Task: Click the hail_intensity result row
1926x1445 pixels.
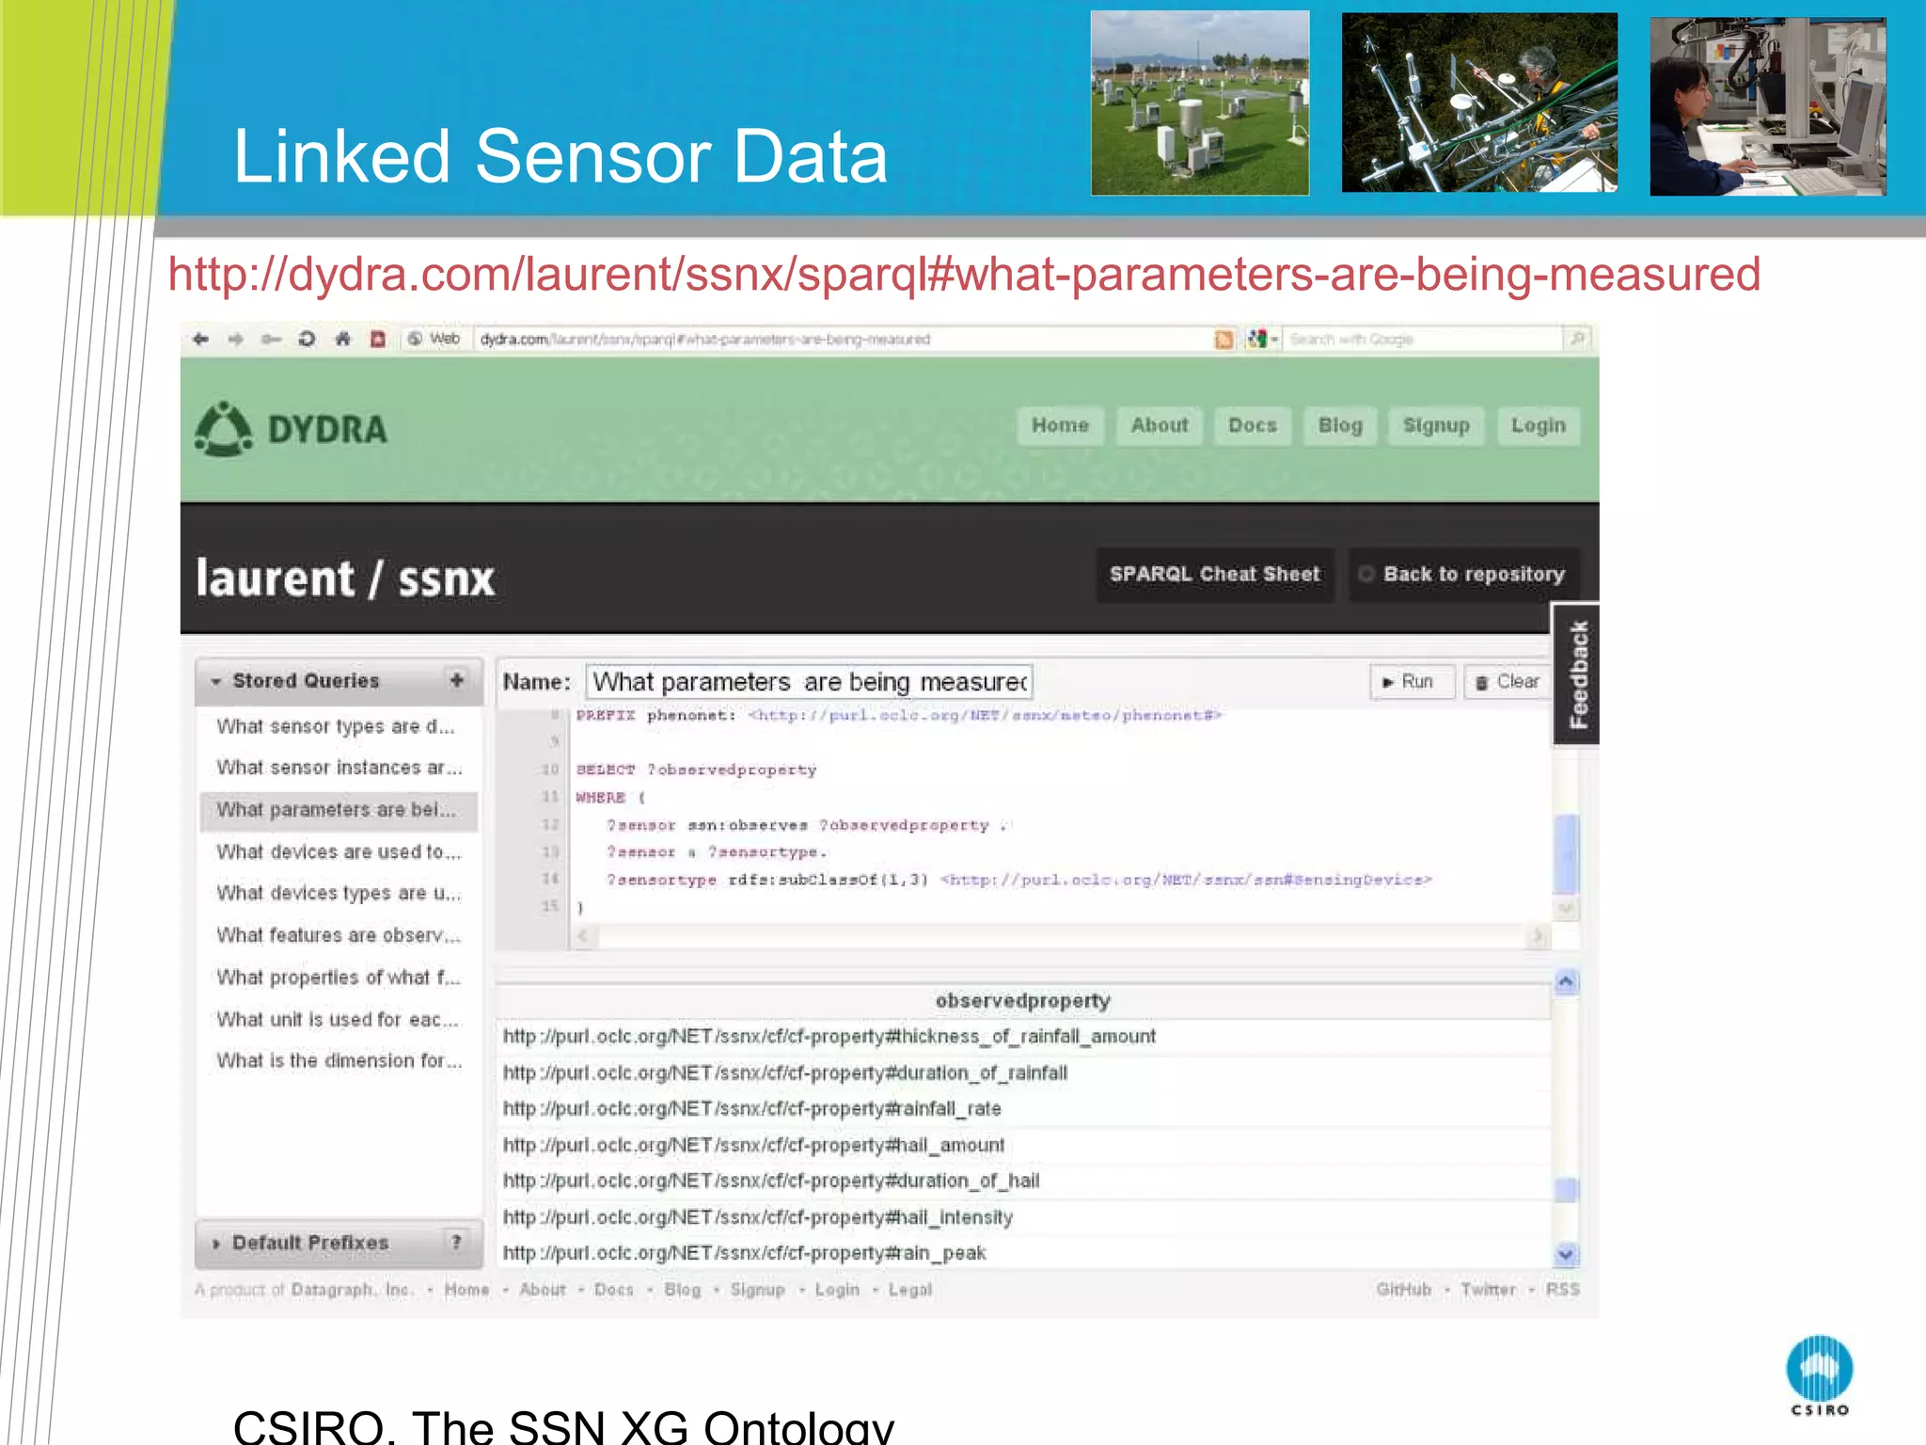Action: tap(1022, 1217)
